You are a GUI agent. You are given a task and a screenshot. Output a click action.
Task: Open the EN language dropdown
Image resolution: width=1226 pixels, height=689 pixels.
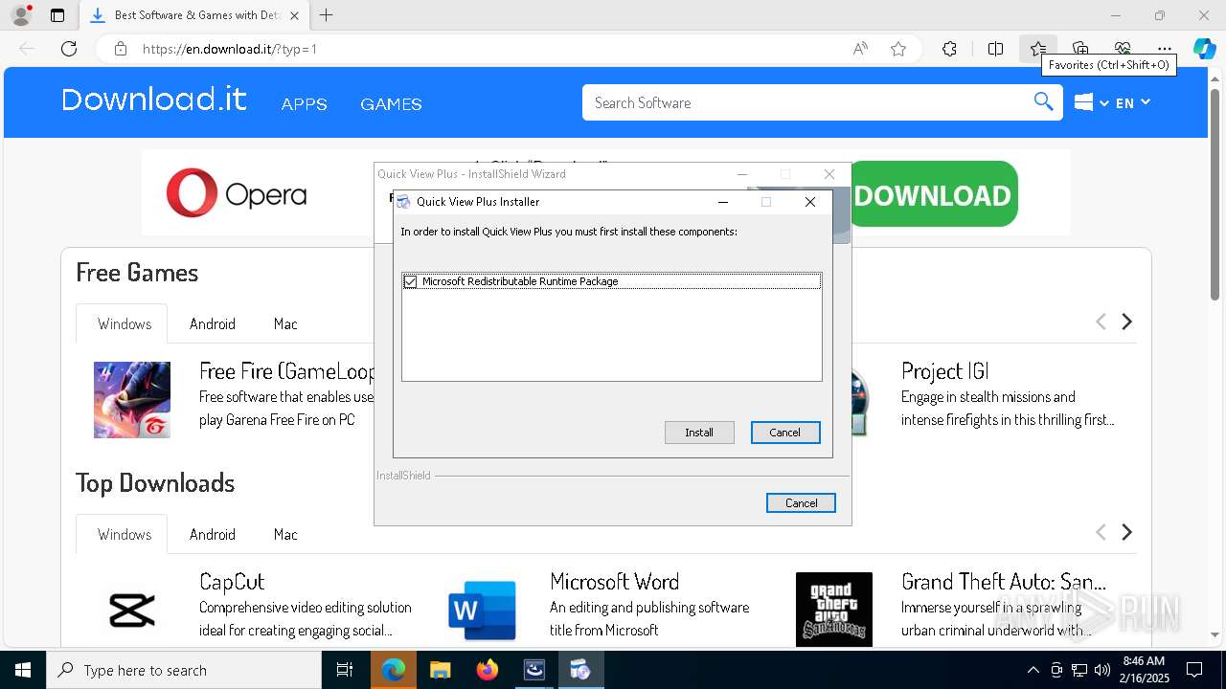pyautogui.click(x=1133, y=102)
